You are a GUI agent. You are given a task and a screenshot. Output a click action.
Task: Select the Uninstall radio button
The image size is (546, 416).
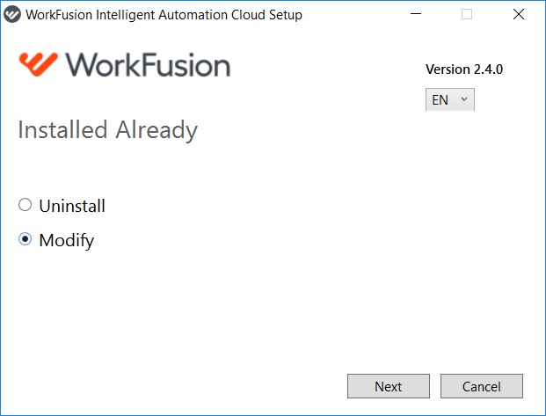coord(25,205)
